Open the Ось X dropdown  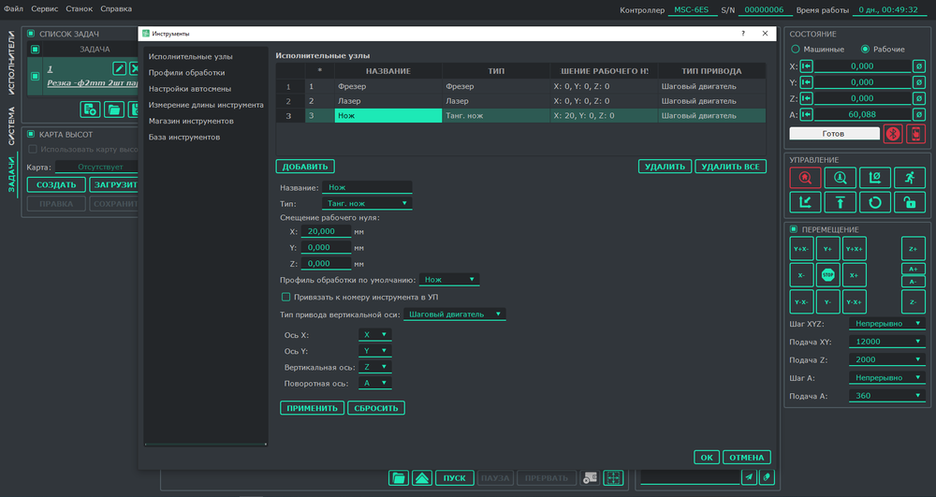pos(374,335)
